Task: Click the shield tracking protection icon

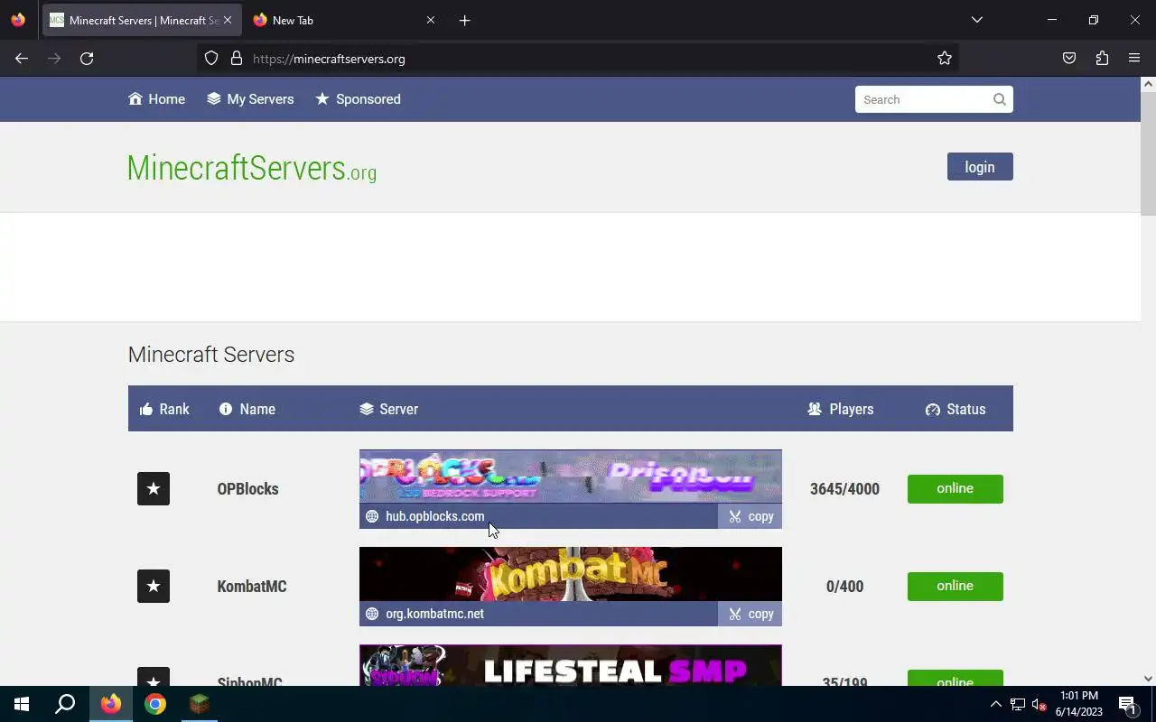Action: (211, 59)
